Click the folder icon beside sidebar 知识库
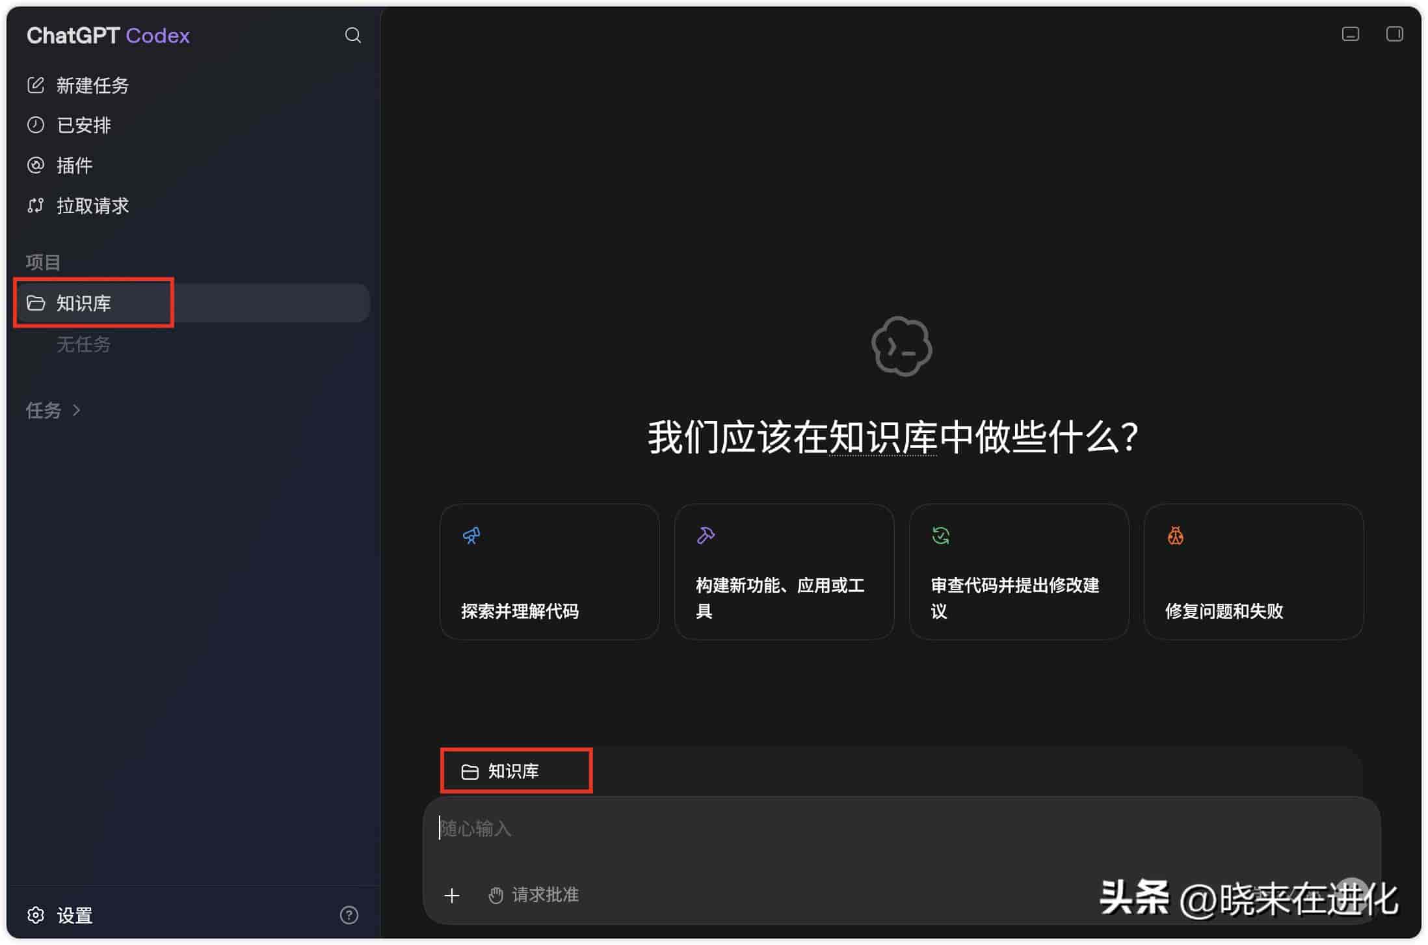 tap(36, 303)
